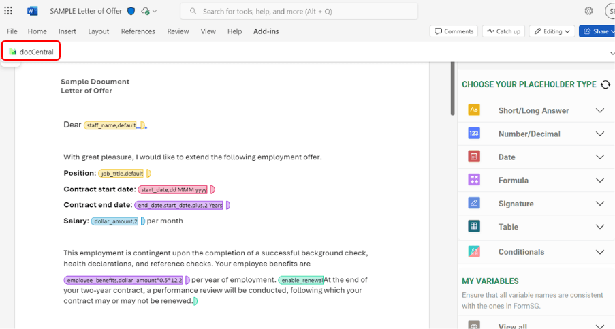Toggle the View all eye icon
615x329 pixels.
point(474,326)
